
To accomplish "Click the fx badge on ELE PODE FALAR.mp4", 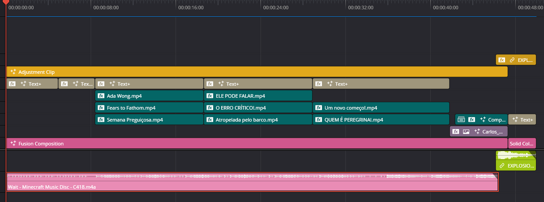I will coord(210,96).
